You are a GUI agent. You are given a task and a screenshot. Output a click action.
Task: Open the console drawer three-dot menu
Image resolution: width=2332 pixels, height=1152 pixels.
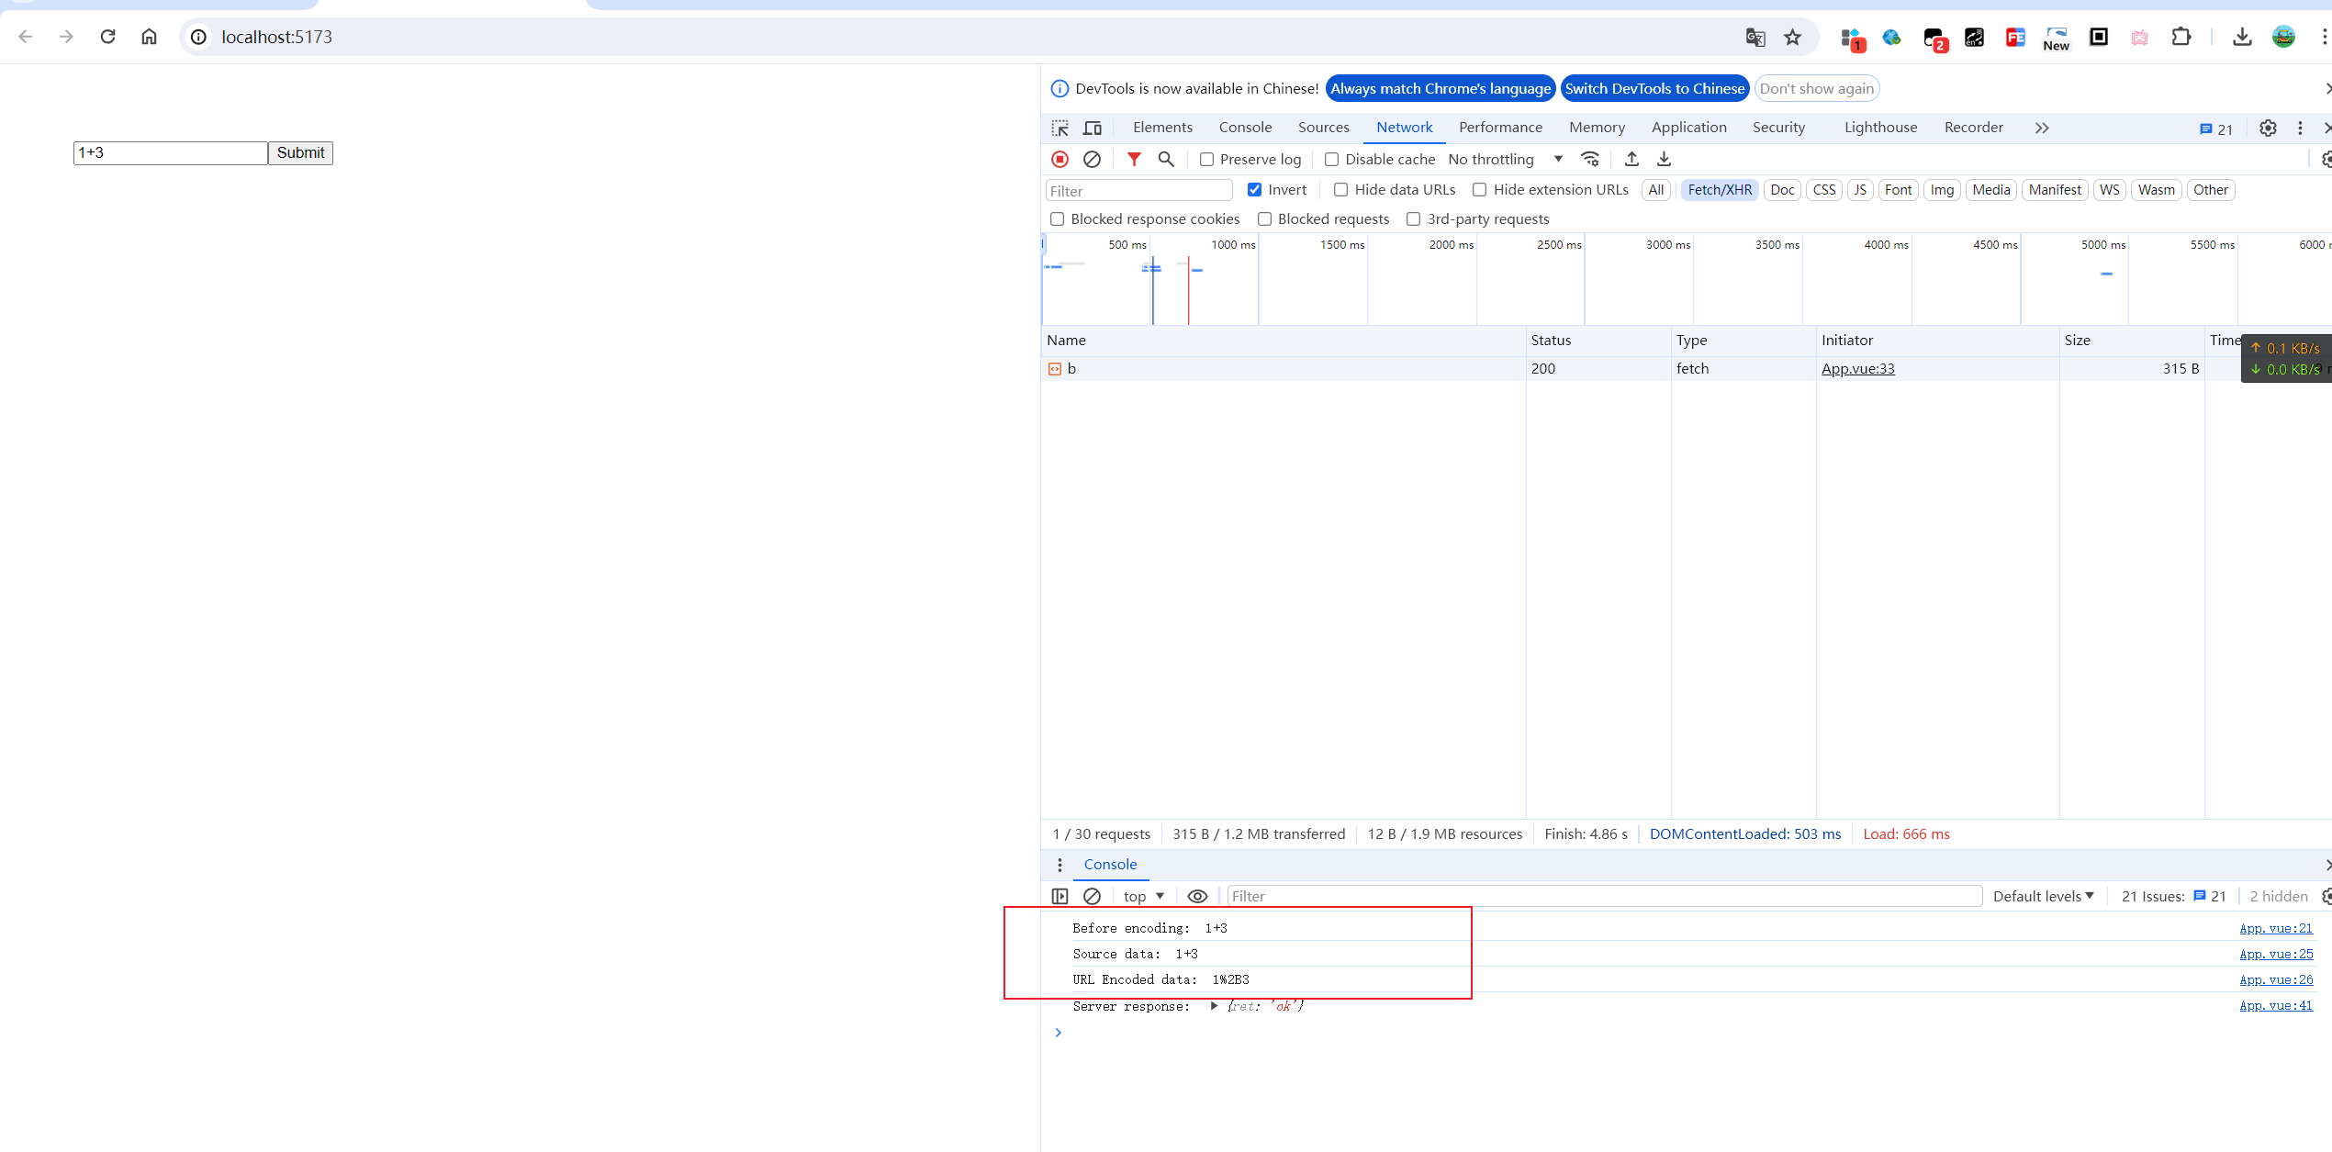pos(1059,865)
